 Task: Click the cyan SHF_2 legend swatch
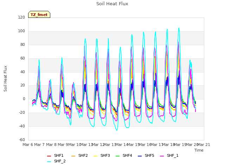pos(49,162)
